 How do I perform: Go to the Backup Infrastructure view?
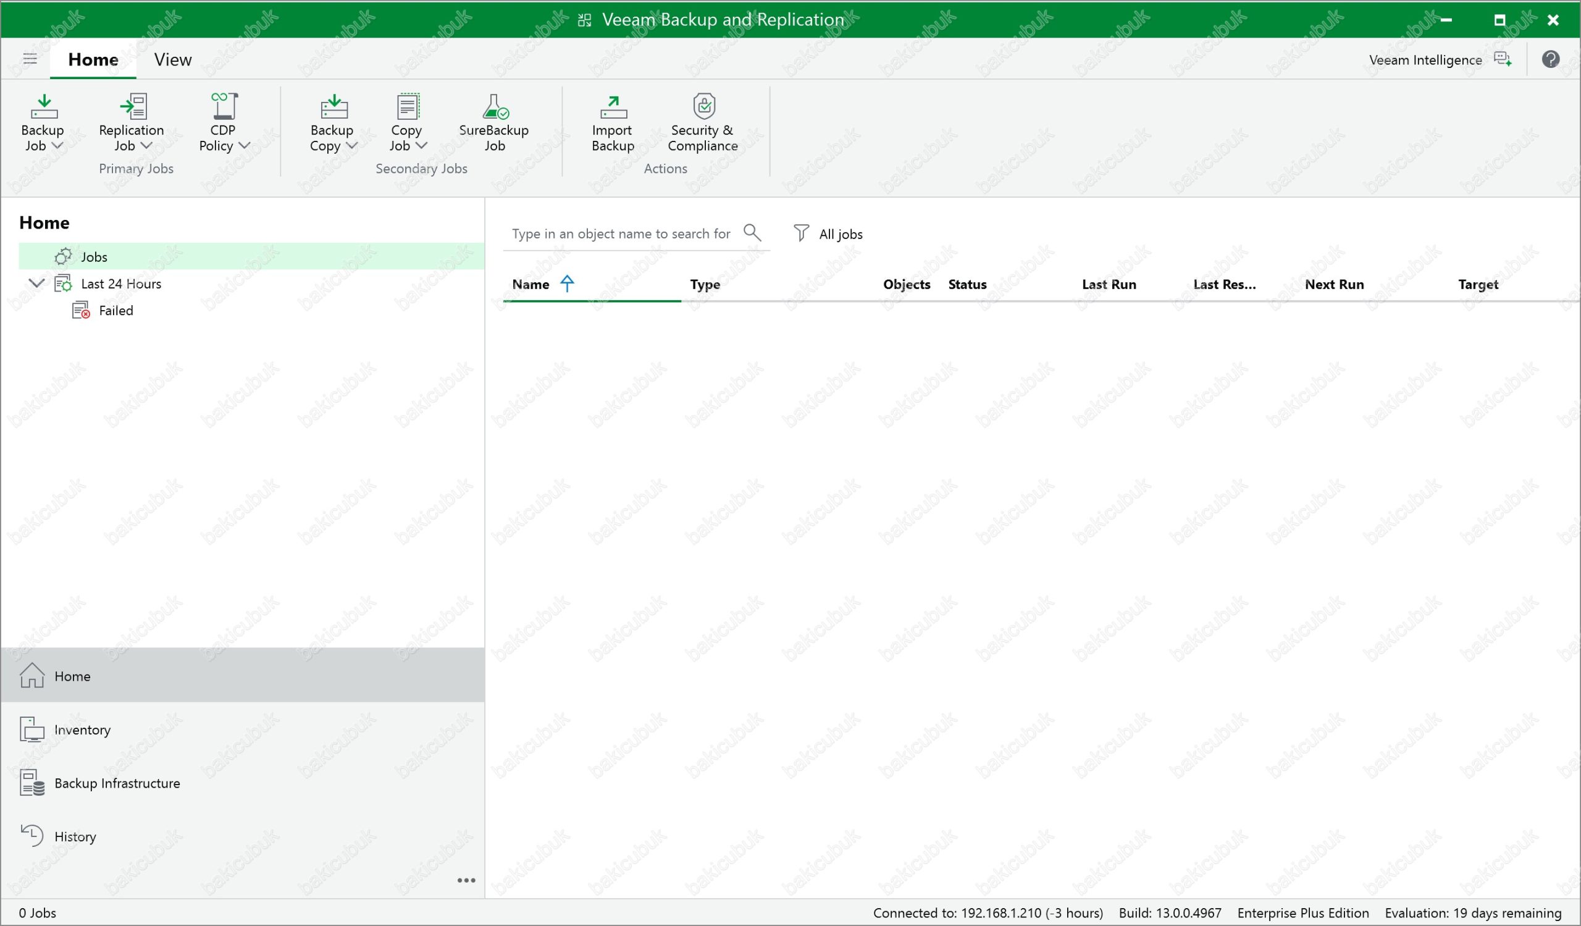click(117, 783)
